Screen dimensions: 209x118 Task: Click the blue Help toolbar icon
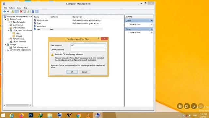(x=33, y=12)
